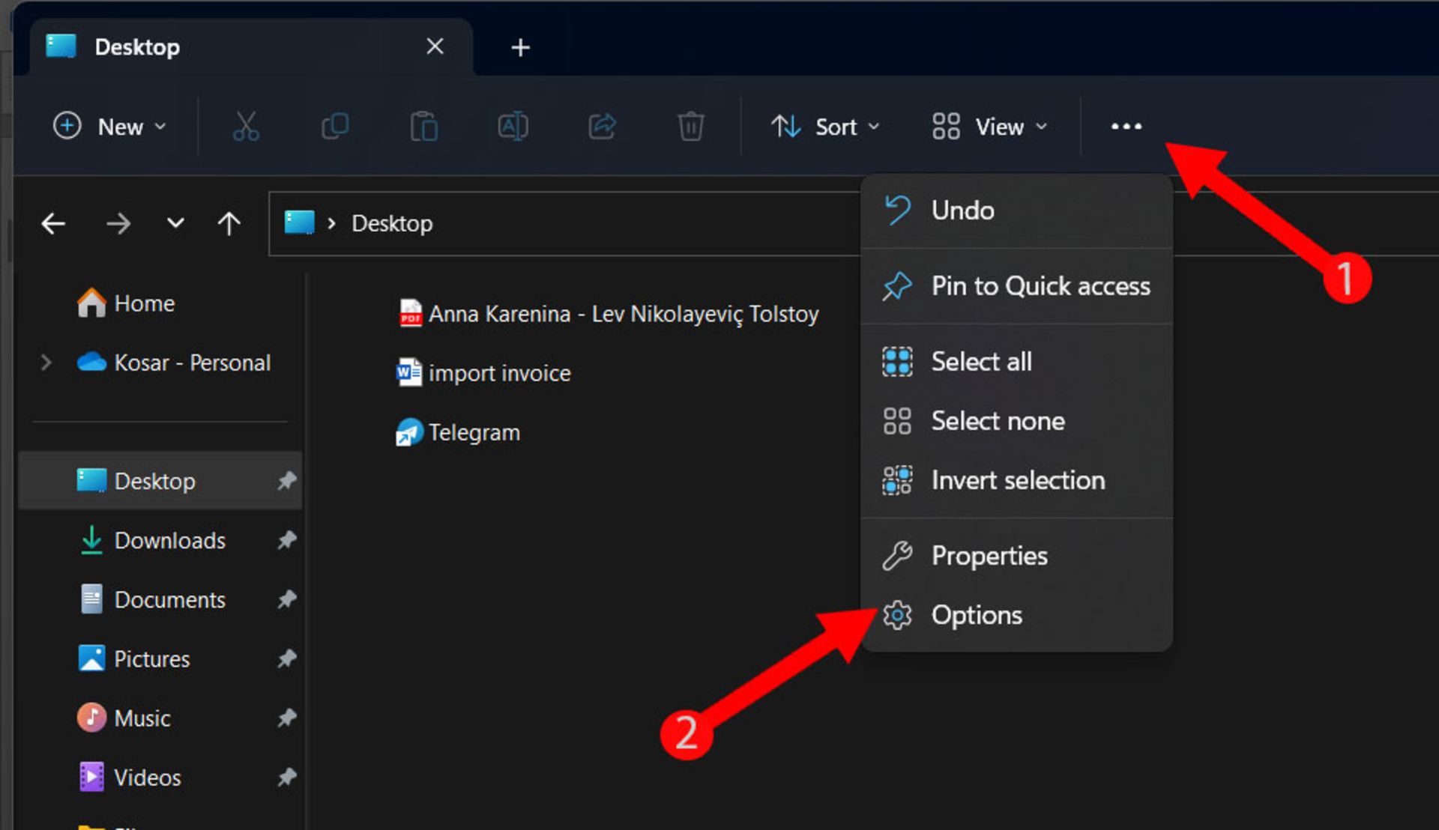Open the View dropdown
Screen dimensions: 1439x830
(x=989, y=127)
